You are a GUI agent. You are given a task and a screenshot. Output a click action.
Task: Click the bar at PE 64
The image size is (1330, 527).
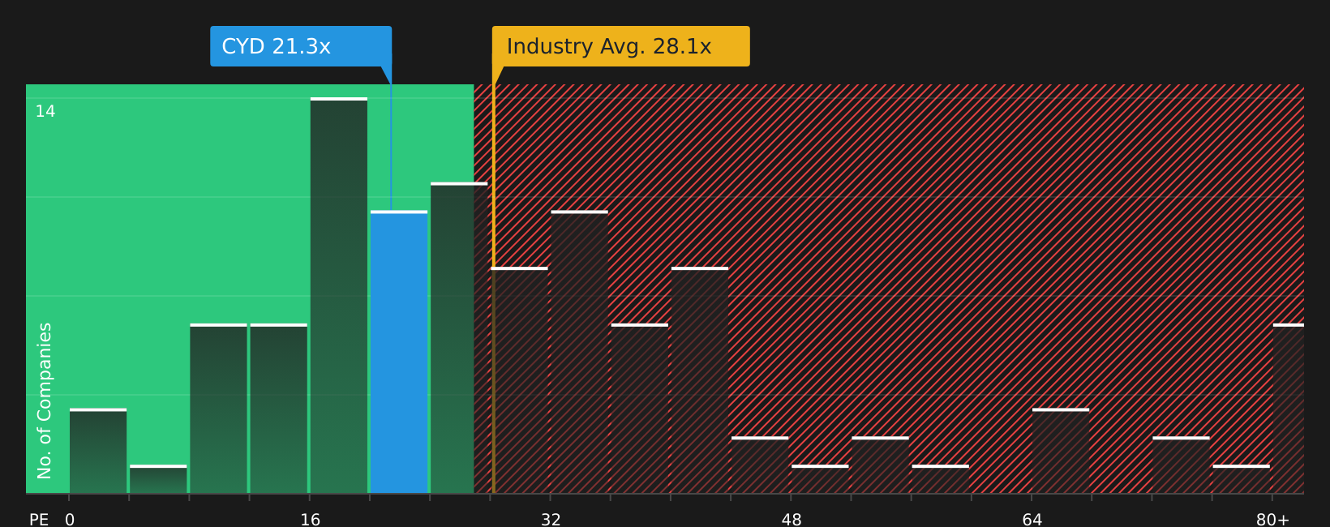click(x=1061, y=451)
